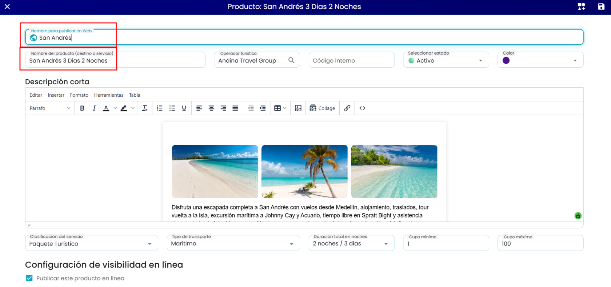Toggle bold formatting in the editor
Image resolution: width=611 pixels, height=287 pixels.
82,108
